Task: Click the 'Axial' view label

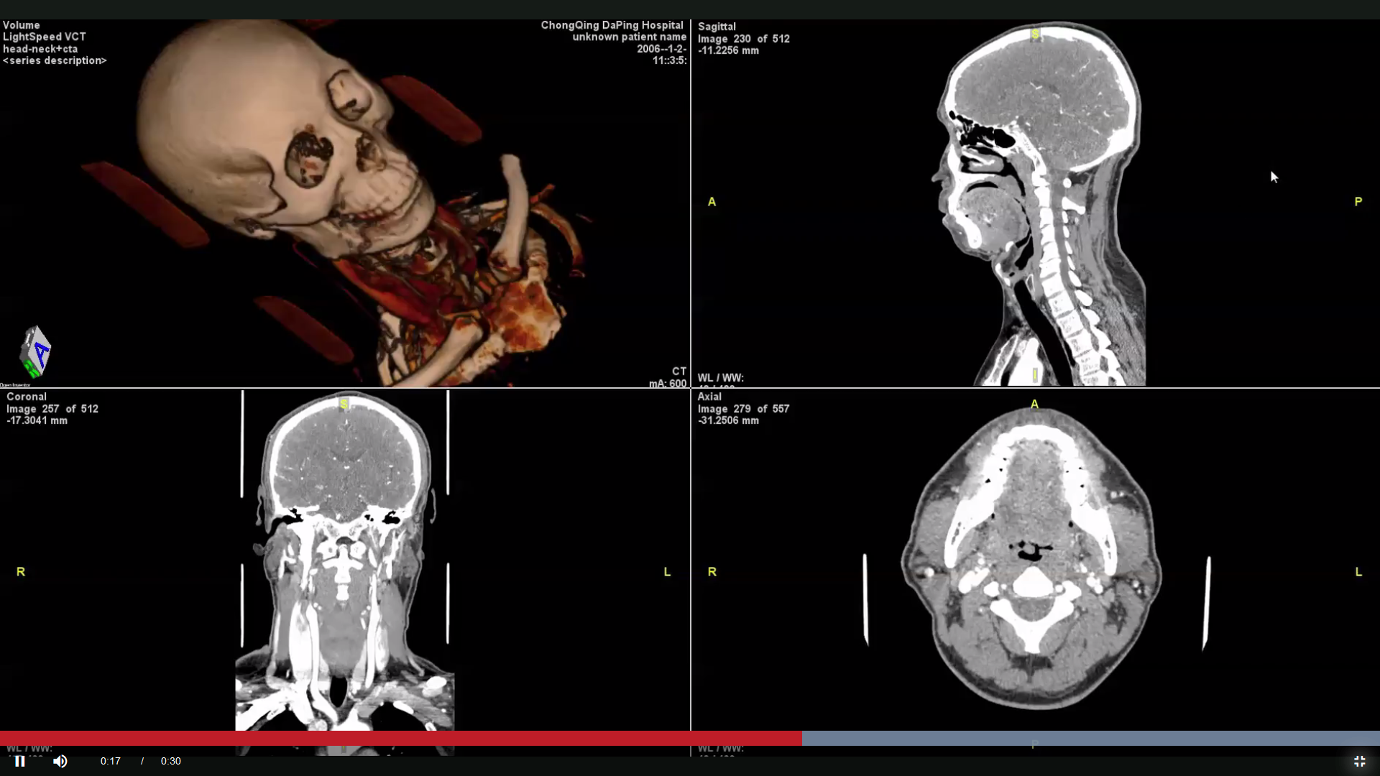Action: point(709,397)
